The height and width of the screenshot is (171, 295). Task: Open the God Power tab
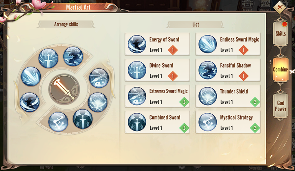(280, 106)
